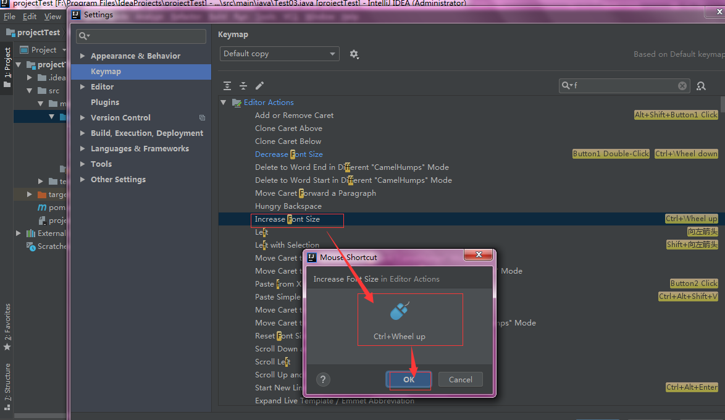
Task: Select Clone Caret Above action
Action: (288, 128)
